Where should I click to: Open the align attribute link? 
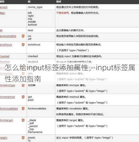(3, 13)
